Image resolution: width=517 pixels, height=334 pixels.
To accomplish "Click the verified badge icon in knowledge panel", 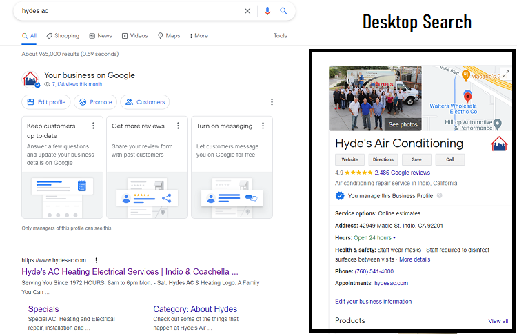I will [340, 196].
